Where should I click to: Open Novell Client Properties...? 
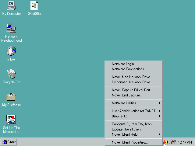[134, 142]
